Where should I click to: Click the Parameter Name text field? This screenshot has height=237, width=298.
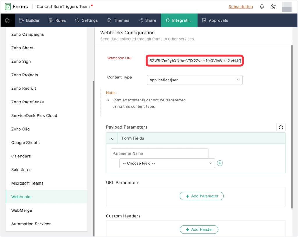159,153
